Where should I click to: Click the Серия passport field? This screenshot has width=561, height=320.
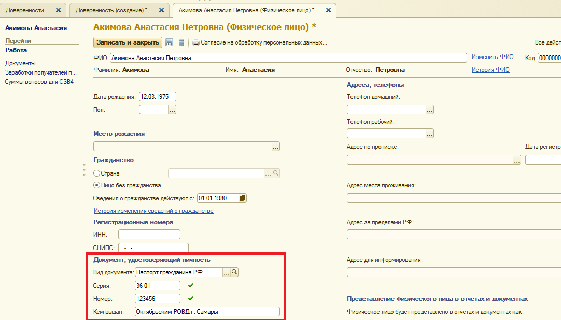pyautogui.click(x=158, y=286)
